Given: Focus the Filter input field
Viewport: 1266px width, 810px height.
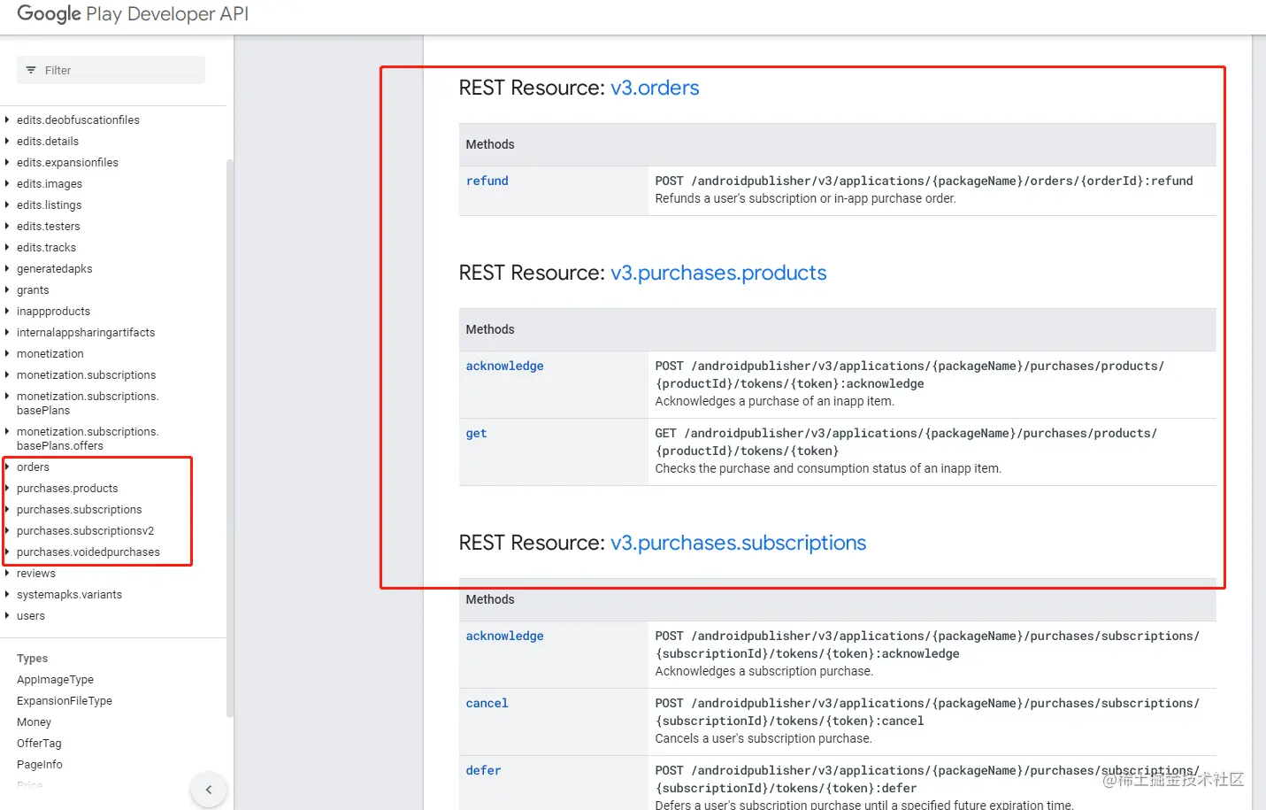Looking at the screenshot, I should tap(111, 70).
